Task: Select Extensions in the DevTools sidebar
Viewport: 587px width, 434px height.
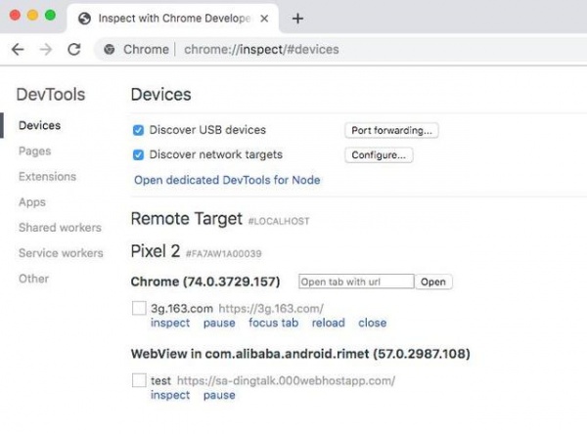Action: click(48, 177)
